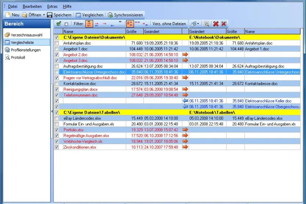Click the Neu toolbar button
Image resolution: width=306 pixels, height=204 pixels.
point(12,15)
